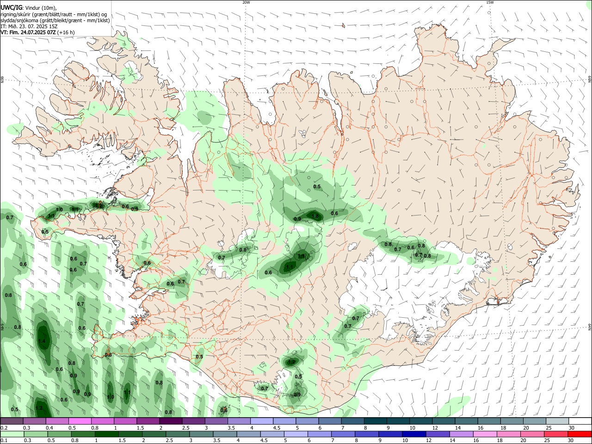
Task: Select the 'IT: Mið. 23. 07. 2025 15Z' line
Action: [x=29, y=26]
